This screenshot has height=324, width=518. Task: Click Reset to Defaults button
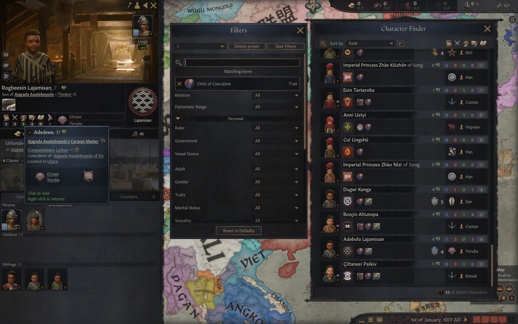pos(239,231)
